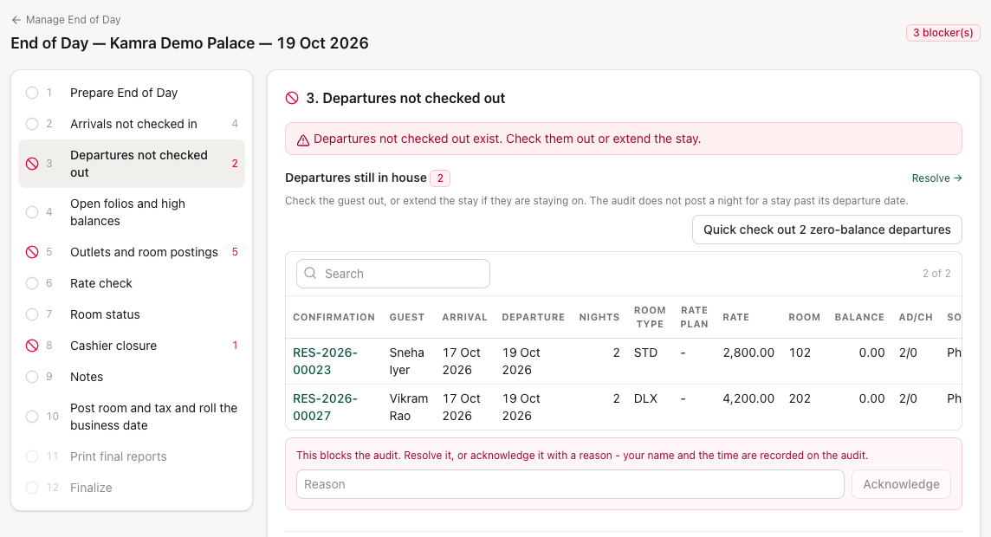Click room type DLX cell

click(x=646, y=398)
